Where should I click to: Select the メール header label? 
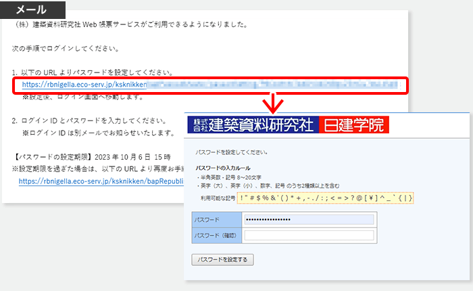tap(32, 9)
